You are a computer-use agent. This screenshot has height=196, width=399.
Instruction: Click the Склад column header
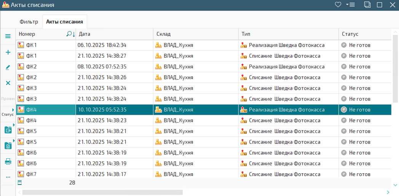(195, 34)
